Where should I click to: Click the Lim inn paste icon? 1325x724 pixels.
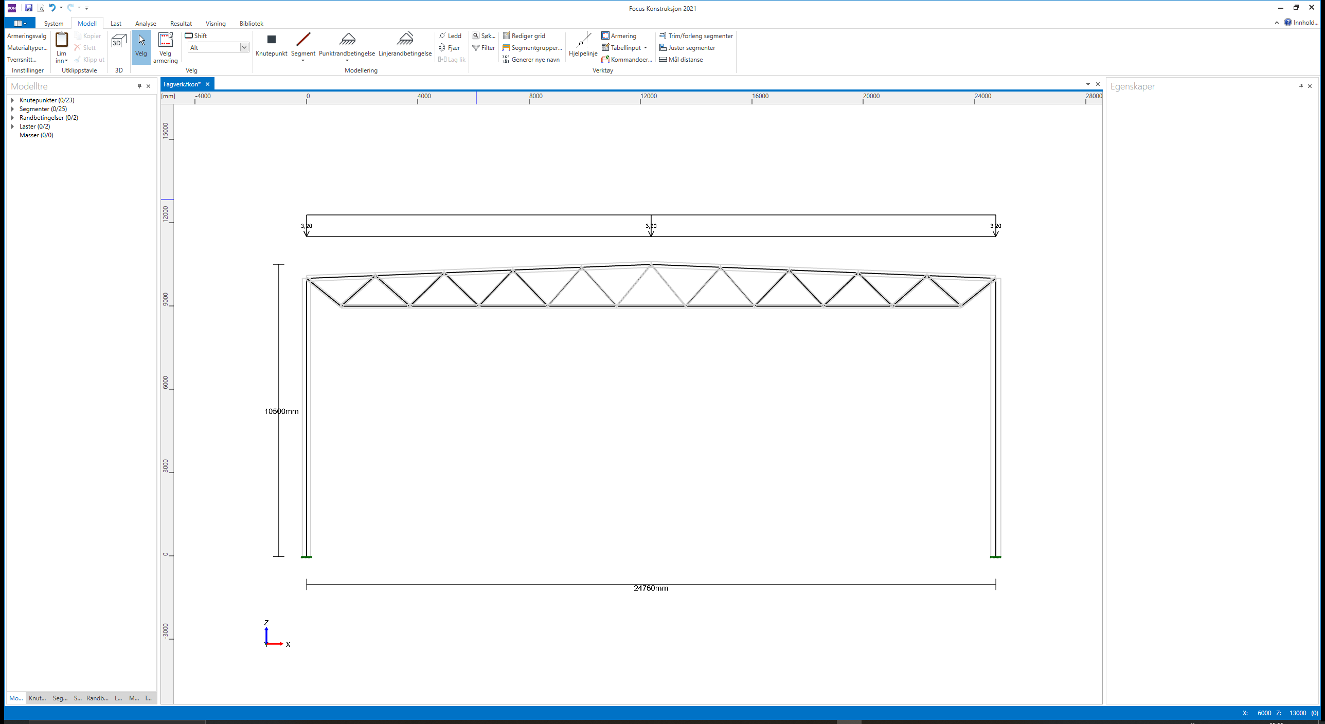tap(61, 40)
